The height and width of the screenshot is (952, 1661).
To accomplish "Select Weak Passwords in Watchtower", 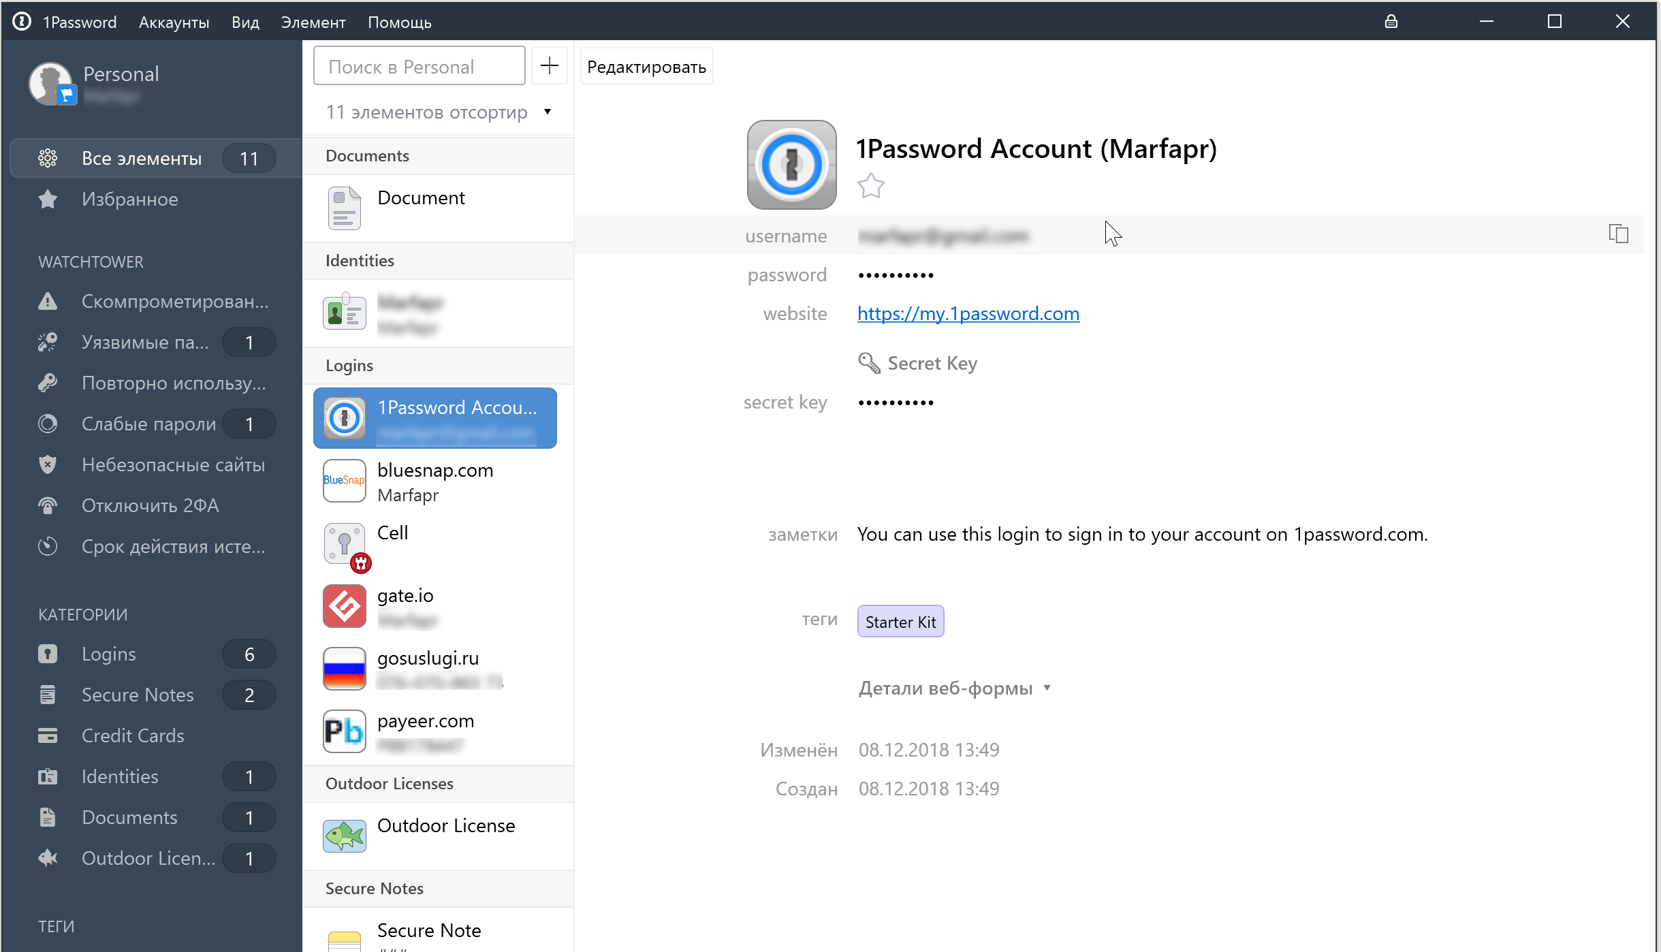I will 148,424.
